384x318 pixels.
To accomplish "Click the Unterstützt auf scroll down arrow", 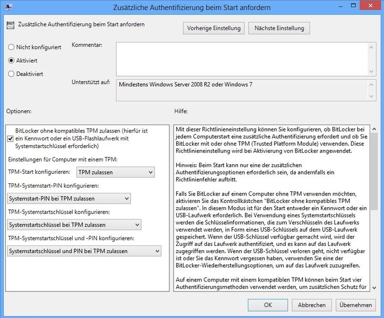I will 371,96.
